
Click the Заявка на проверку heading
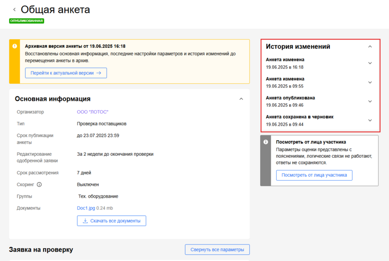(41, 250)
